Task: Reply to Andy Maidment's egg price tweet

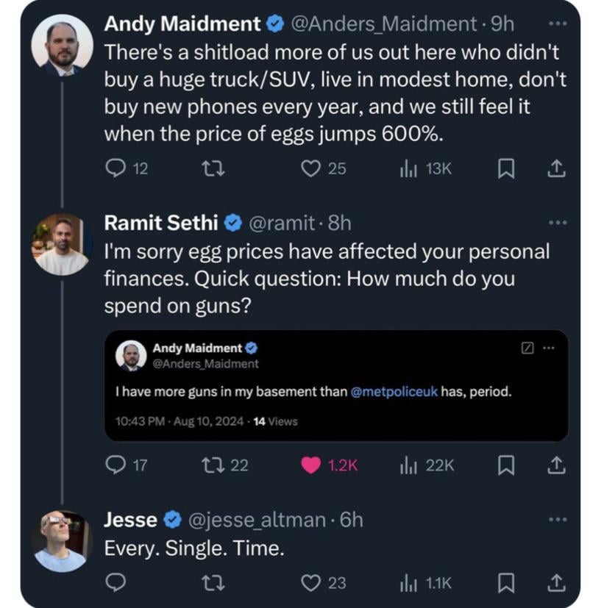Action: (116, 168)
